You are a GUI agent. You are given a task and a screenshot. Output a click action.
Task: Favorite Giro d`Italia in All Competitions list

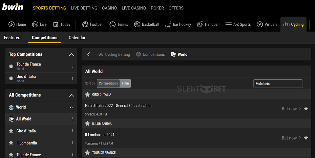pos(11,131)
